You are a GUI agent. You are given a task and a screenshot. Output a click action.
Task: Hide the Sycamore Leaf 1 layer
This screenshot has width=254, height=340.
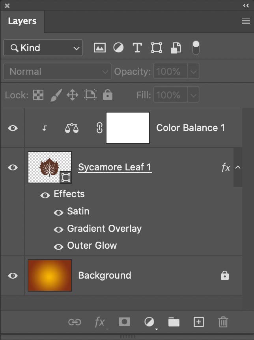pyautogui.click(x=12, y=167)
